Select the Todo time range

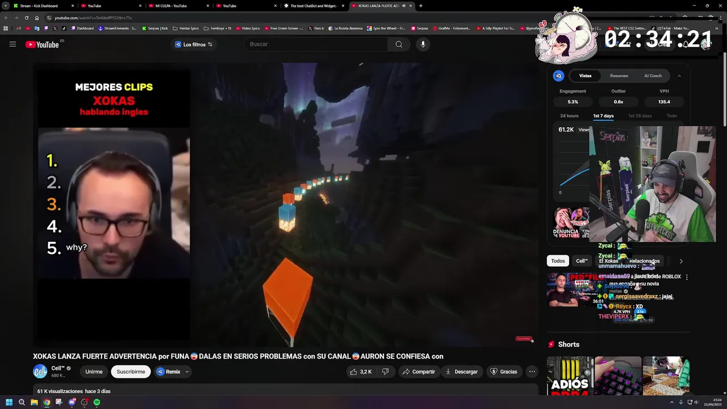[x=671, y=116]
